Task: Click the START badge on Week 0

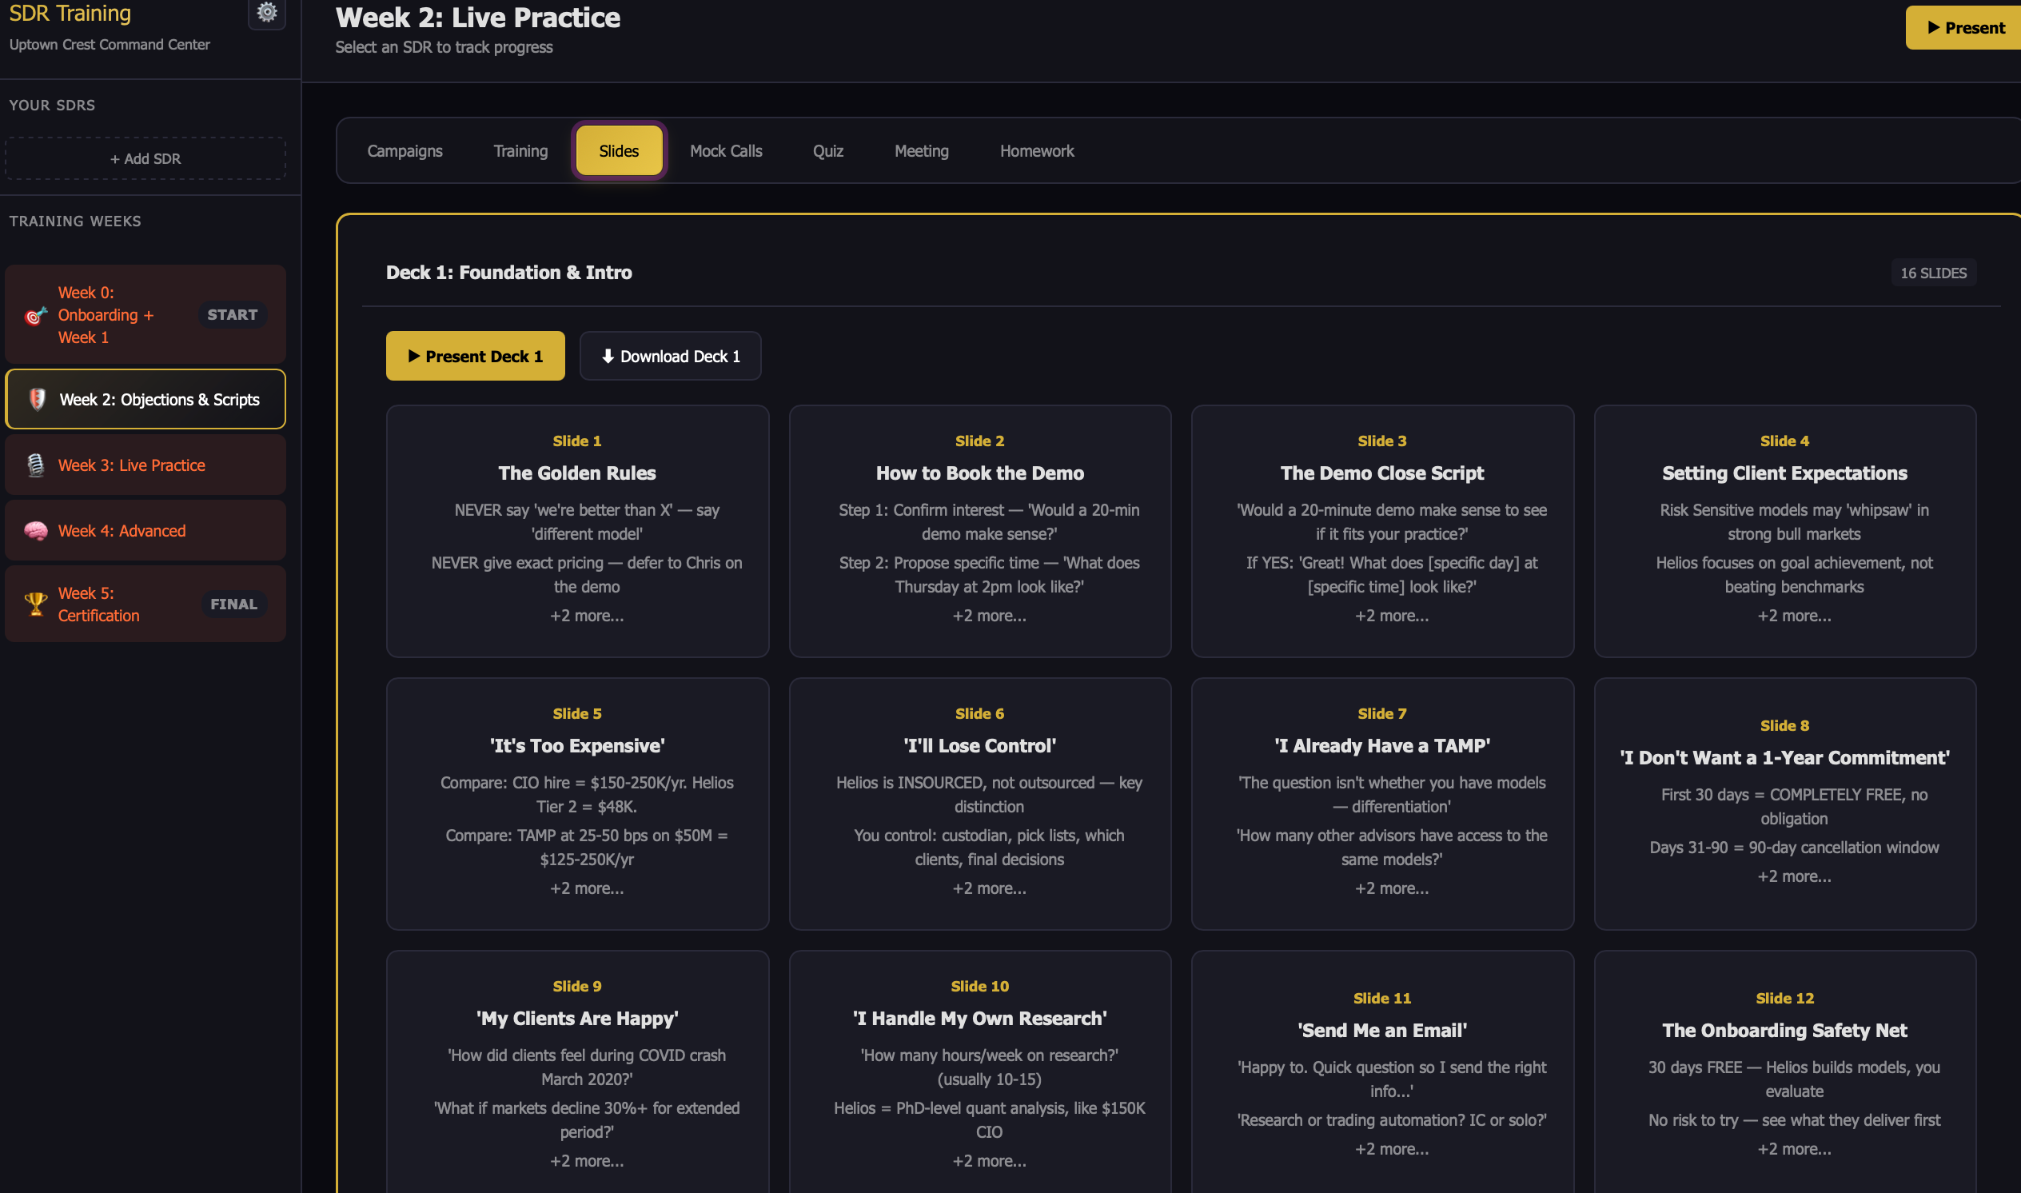Action: click(x=232, y=315)
